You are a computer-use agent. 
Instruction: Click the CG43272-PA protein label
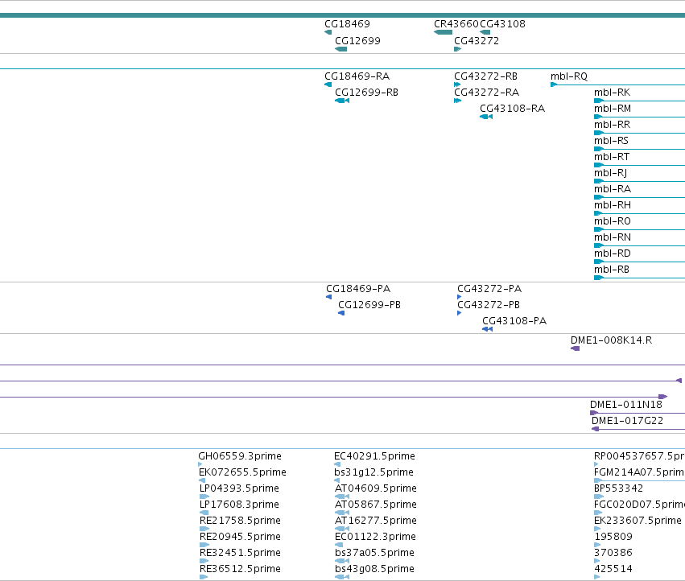tap(489, 289)
